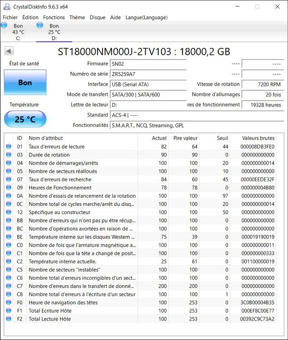Image resolution: width=288 pixels, height=340 pixels.
Task: Click status orb for F2 Total Lecture Hôte
Action: tap(9, 319)
